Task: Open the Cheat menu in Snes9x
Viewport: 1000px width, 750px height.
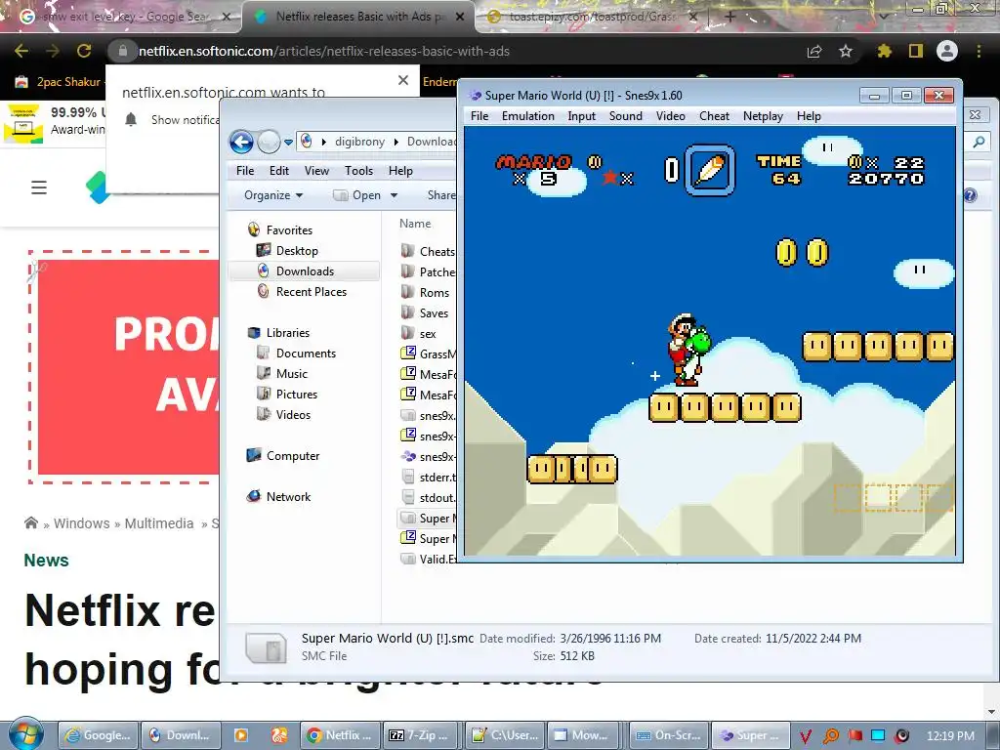Action: tap(714, 116)
